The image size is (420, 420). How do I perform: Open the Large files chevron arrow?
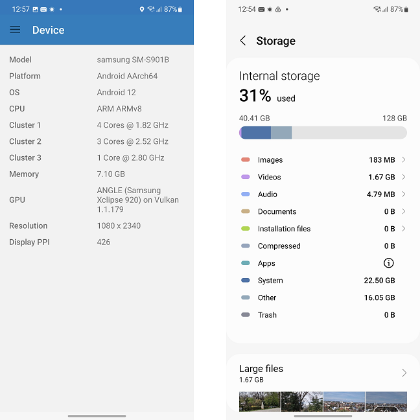coord(404,373)
